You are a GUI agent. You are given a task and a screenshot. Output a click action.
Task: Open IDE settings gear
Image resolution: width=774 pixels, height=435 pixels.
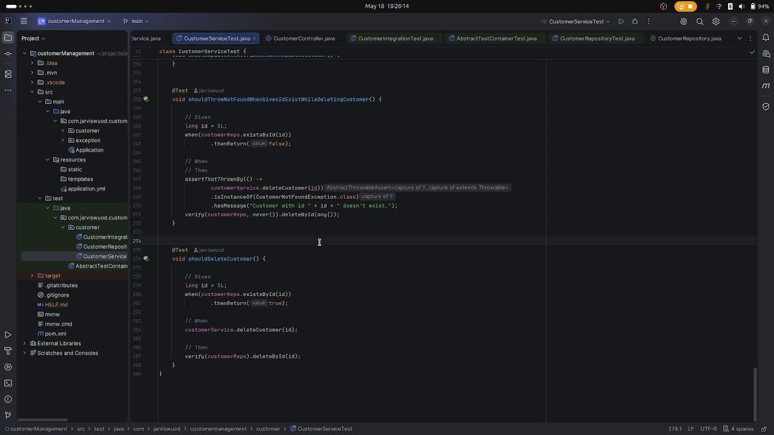(x=716, y=21)
